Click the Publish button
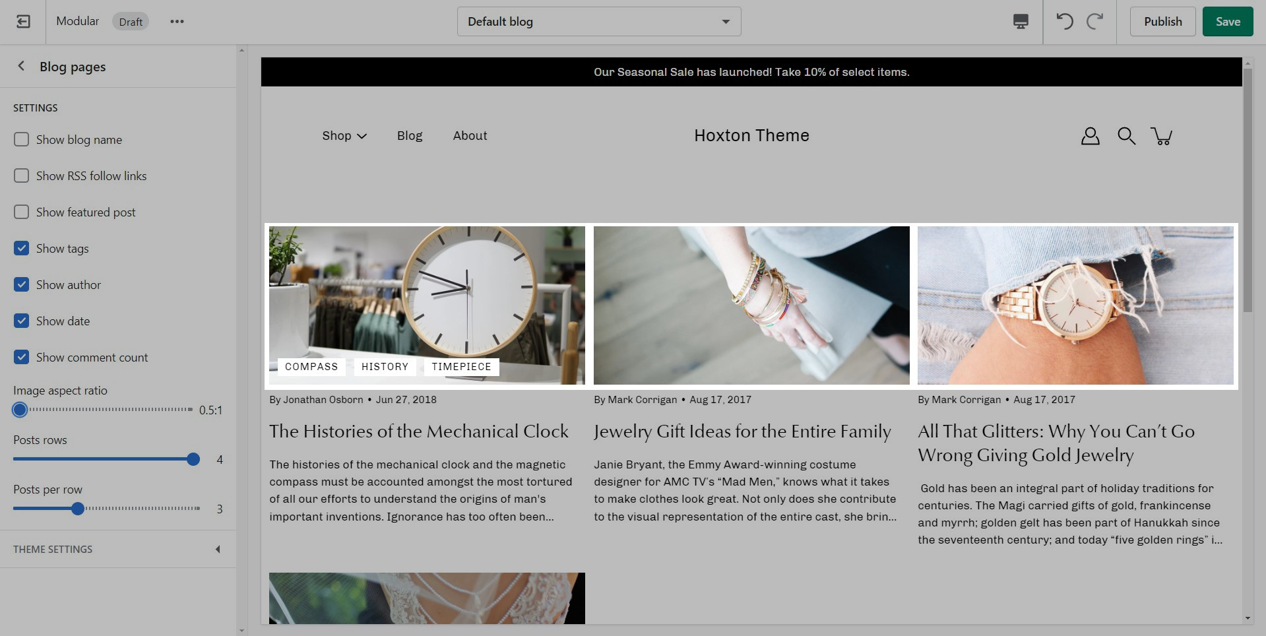Image resolution: width=1266 pixels, height=636 pixels. (1162, 22)
